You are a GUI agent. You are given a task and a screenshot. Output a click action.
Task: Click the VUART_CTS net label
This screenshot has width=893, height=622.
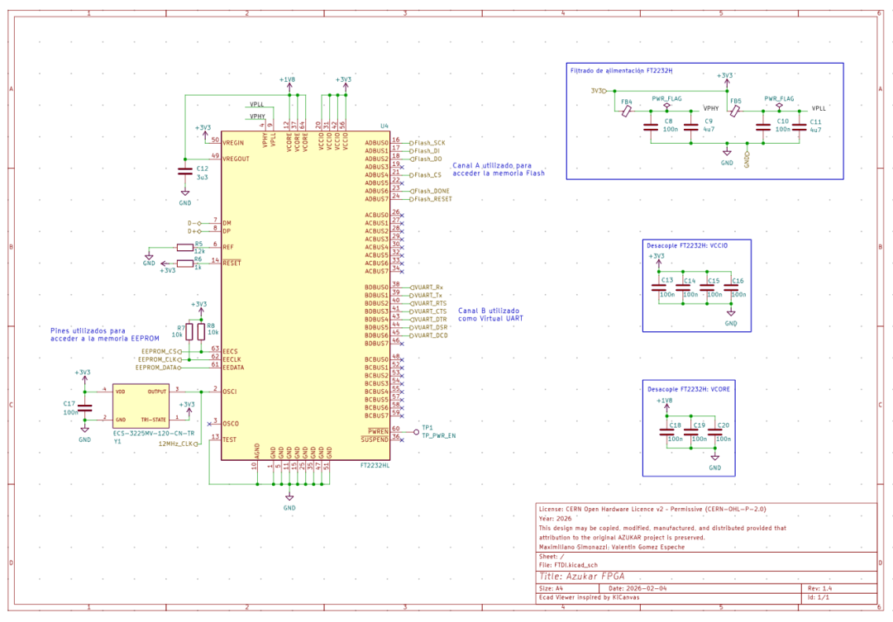pos(429,311)
